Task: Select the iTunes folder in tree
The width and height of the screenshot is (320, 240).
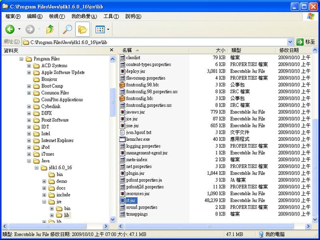Action: (x=47, y=154)
